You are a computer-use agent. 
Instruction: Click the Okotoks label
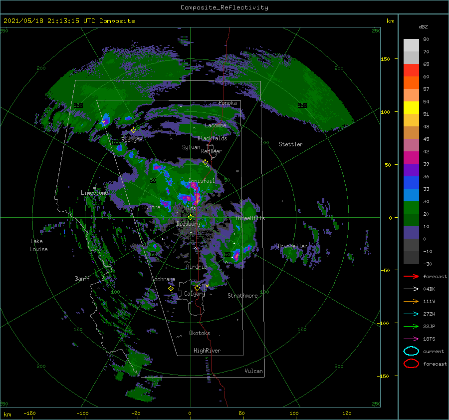(x=200, y=333)
